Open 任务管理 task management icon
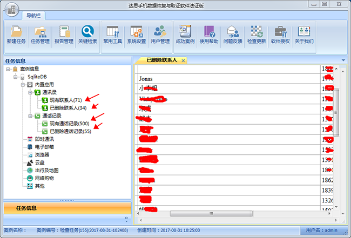 click(40, 35)
